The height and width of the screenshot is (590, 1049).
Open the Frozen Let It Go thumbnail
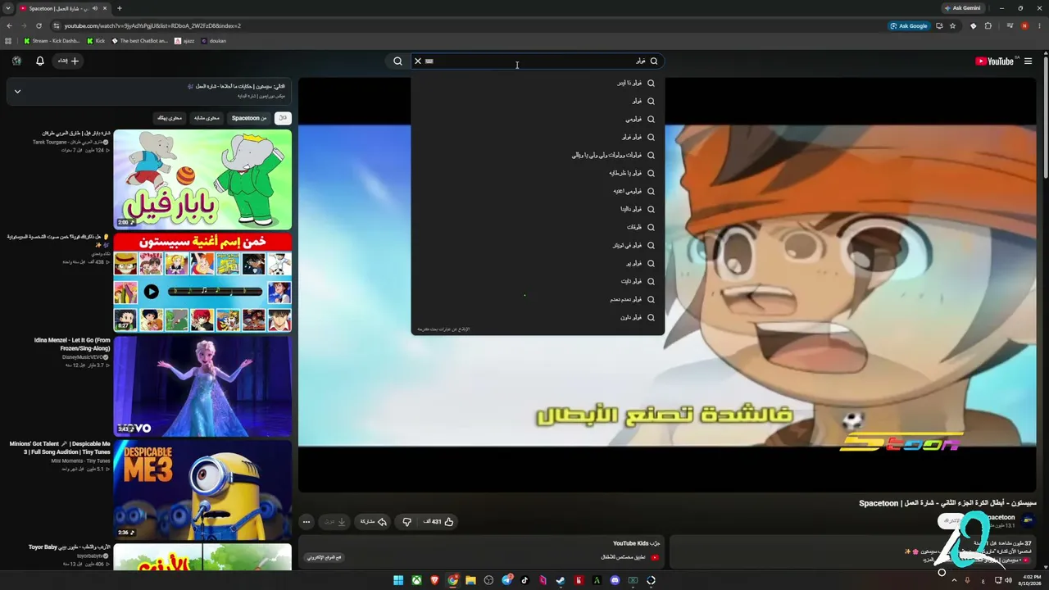pyautogui.click(x=202, y=386)
